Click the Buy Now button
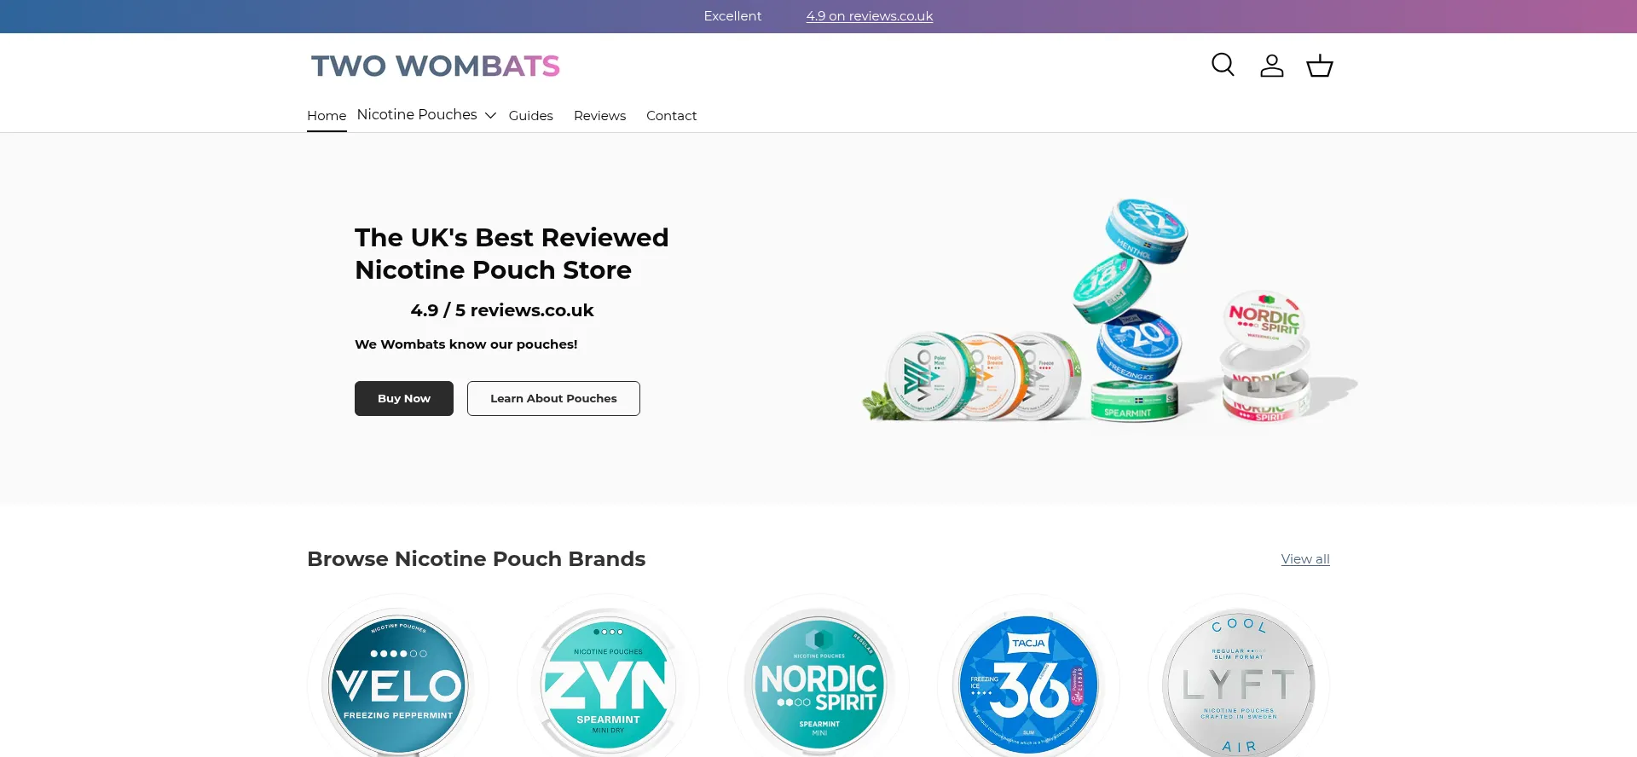The image size is (1637, 757). pos(404,398)
